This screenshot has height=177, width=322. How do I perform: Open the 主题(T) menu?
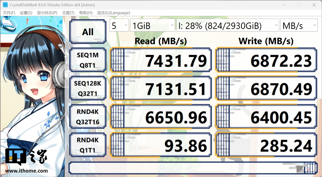pos(68,13)
